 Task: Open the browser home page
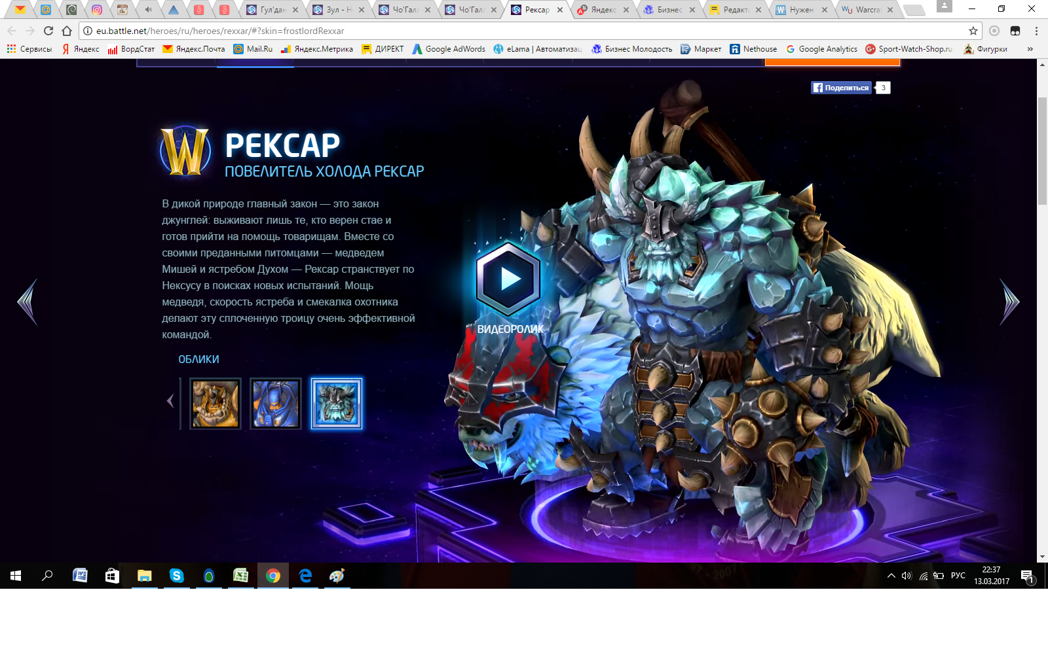click(x=67, y=31)
